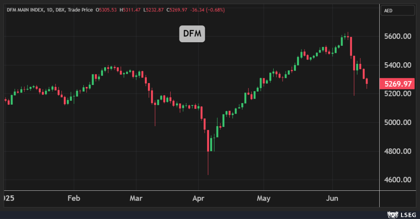Click the Mar label on time axis
The height and width of the screenshot is (219, 420).
[136, 198]
